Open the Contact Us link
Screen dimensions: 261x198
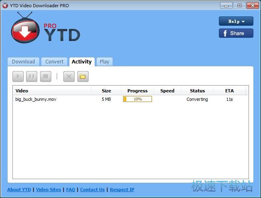pos(92,190)
